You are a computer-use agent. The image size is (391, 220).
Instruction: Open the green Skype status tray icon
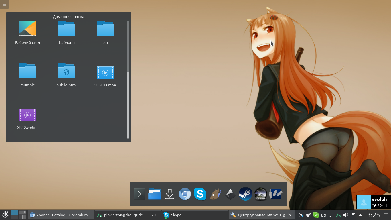[x=316, y=215]
